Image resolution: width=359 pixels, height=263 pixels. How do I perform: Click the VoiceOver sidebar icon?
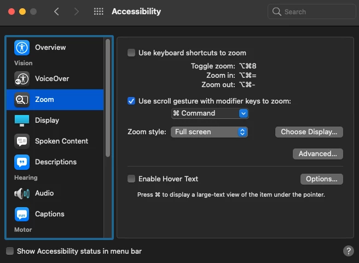[22, 79]
